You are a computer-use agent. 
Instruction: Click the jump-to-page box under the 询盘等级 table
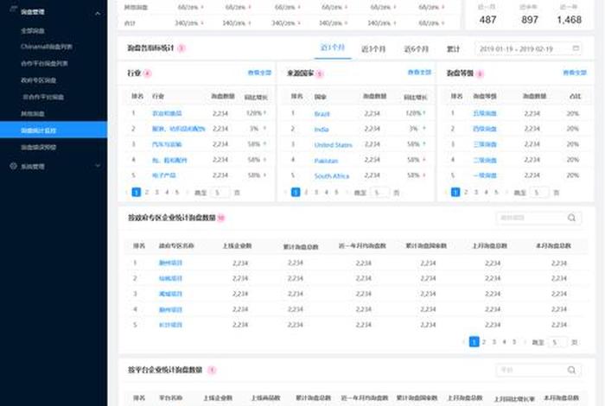point(539,193)
